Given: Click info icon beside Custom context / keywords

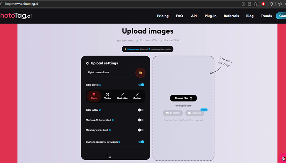Looking at the screenshot, I should (x=119, y=142).
